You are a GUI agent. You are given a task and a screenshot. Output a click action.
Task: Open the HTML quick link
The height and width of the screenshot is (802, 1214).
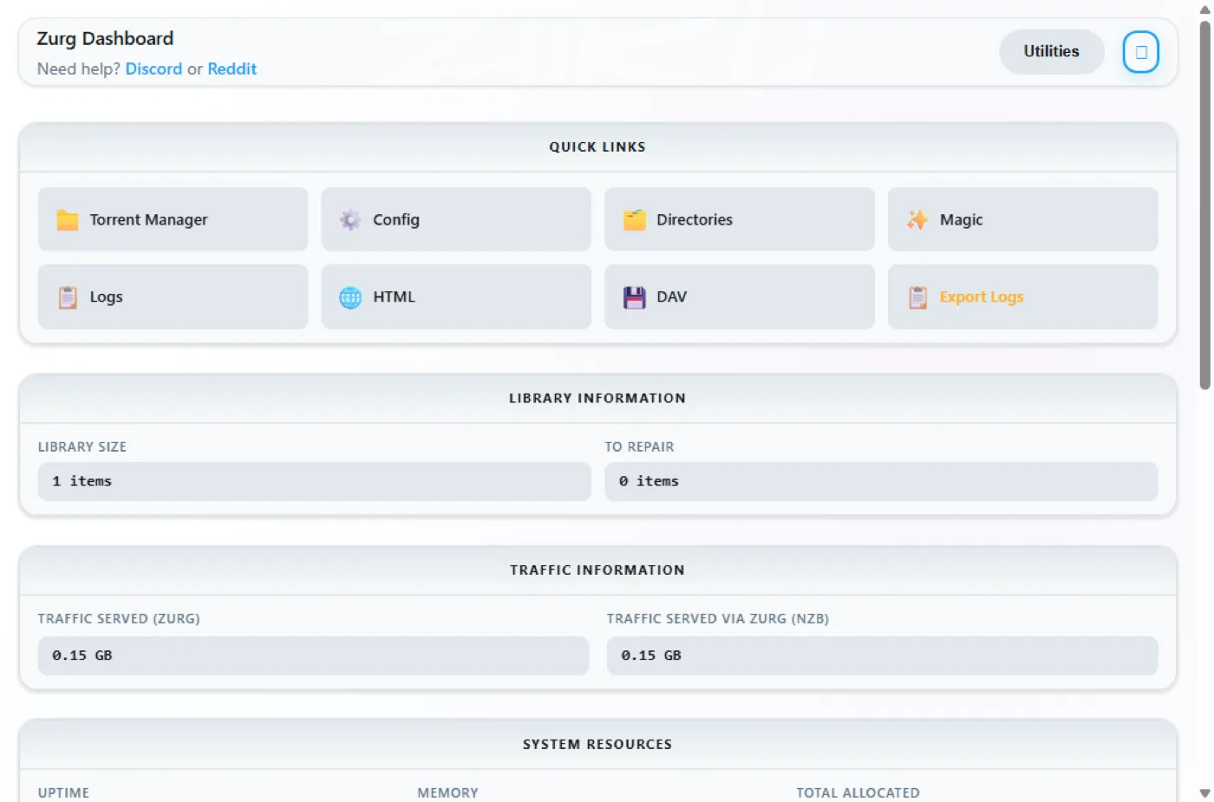[x=456, y=297]
